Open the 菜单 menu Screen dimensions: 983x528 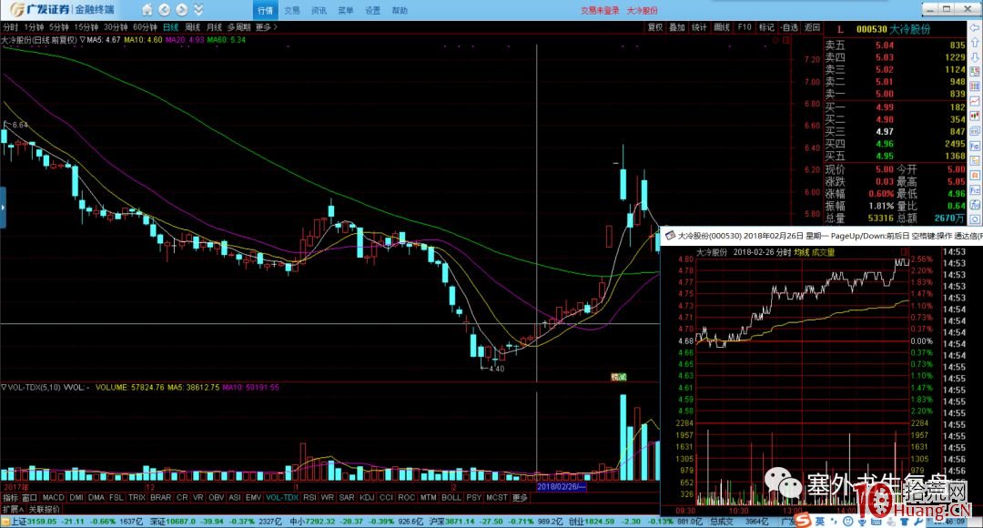(346, 11)
